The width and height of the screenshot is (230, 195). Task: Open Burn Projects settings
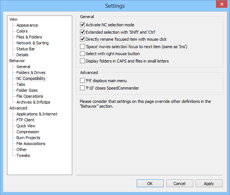pos(28,138)
